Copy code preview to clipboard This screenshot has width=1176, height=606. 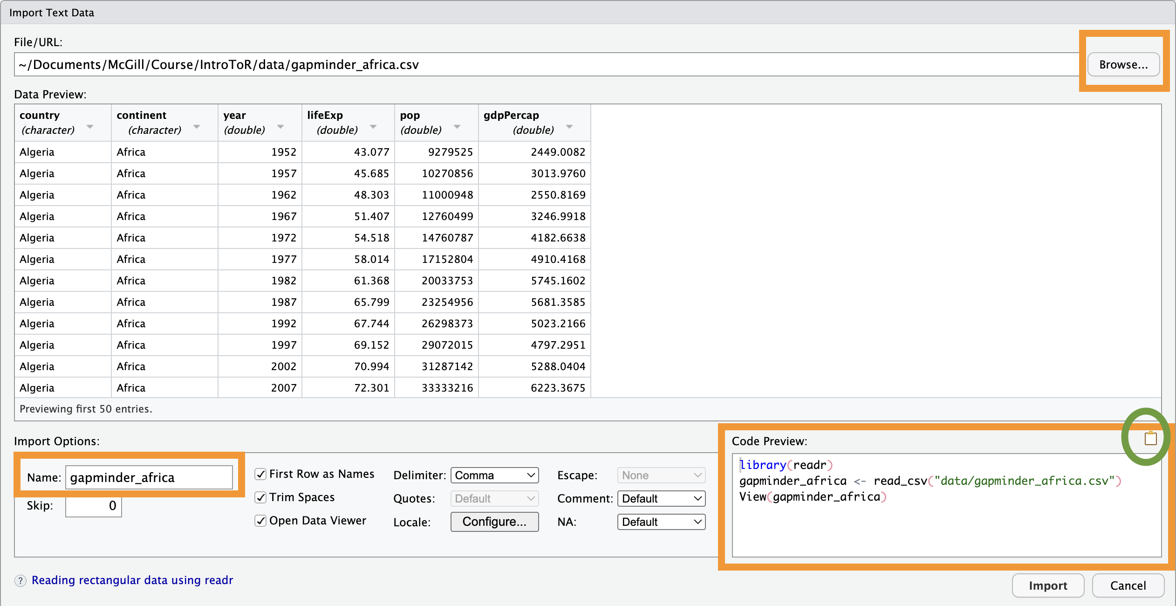(x=1150, y=439)
